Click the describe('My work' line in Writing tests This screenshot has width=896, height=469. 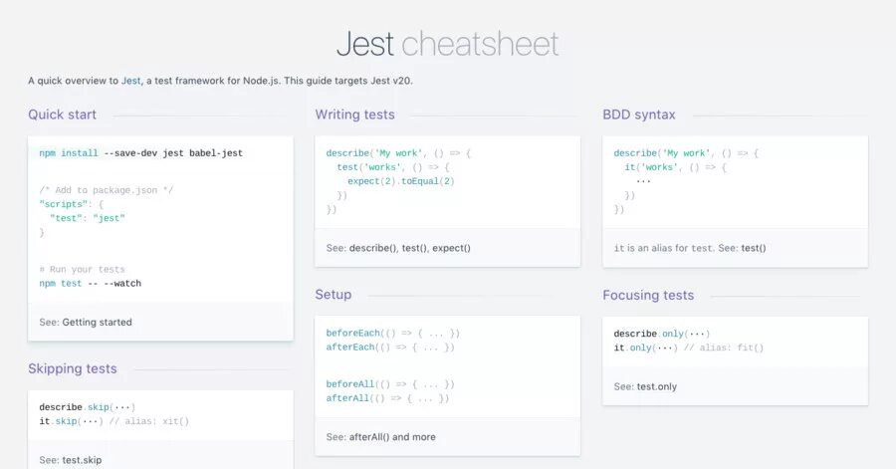click(398, 153)
